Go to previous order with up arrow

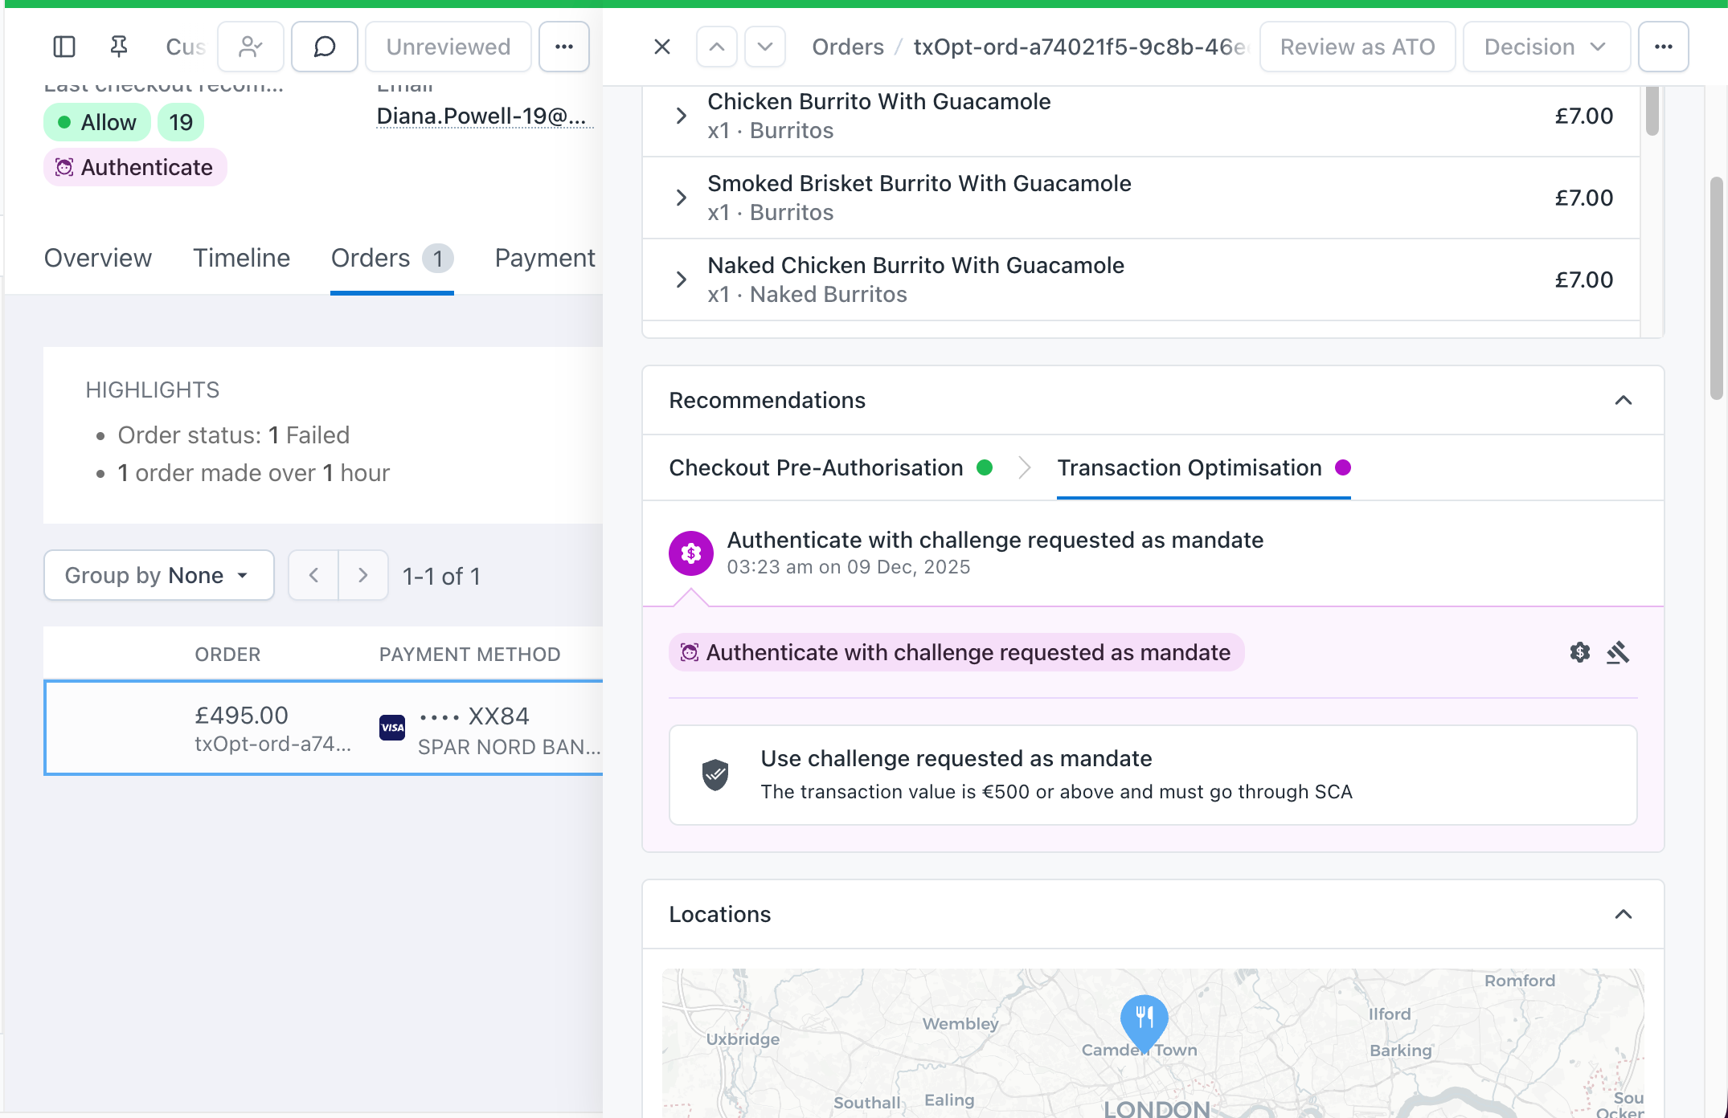[717, 47]
